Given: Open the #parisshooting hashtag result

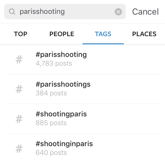Looking at the screenshot, I should (x=61, y=55).
